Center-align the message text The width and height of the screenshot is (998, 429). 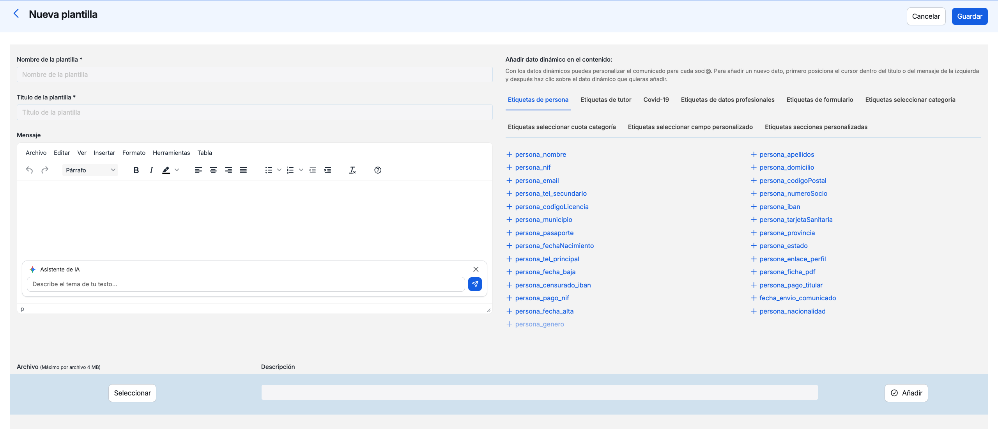point(213,170)
